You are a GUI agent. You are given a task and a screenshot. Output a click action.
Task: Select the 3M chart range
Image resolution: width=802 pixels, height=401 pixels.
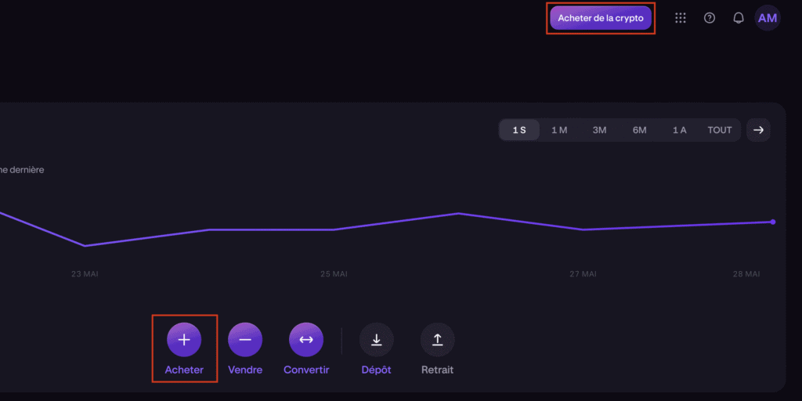point(599,130)
